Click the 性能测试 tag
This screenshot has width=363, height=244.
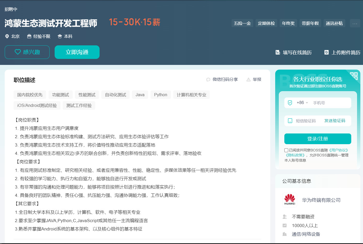coord(87,95)
